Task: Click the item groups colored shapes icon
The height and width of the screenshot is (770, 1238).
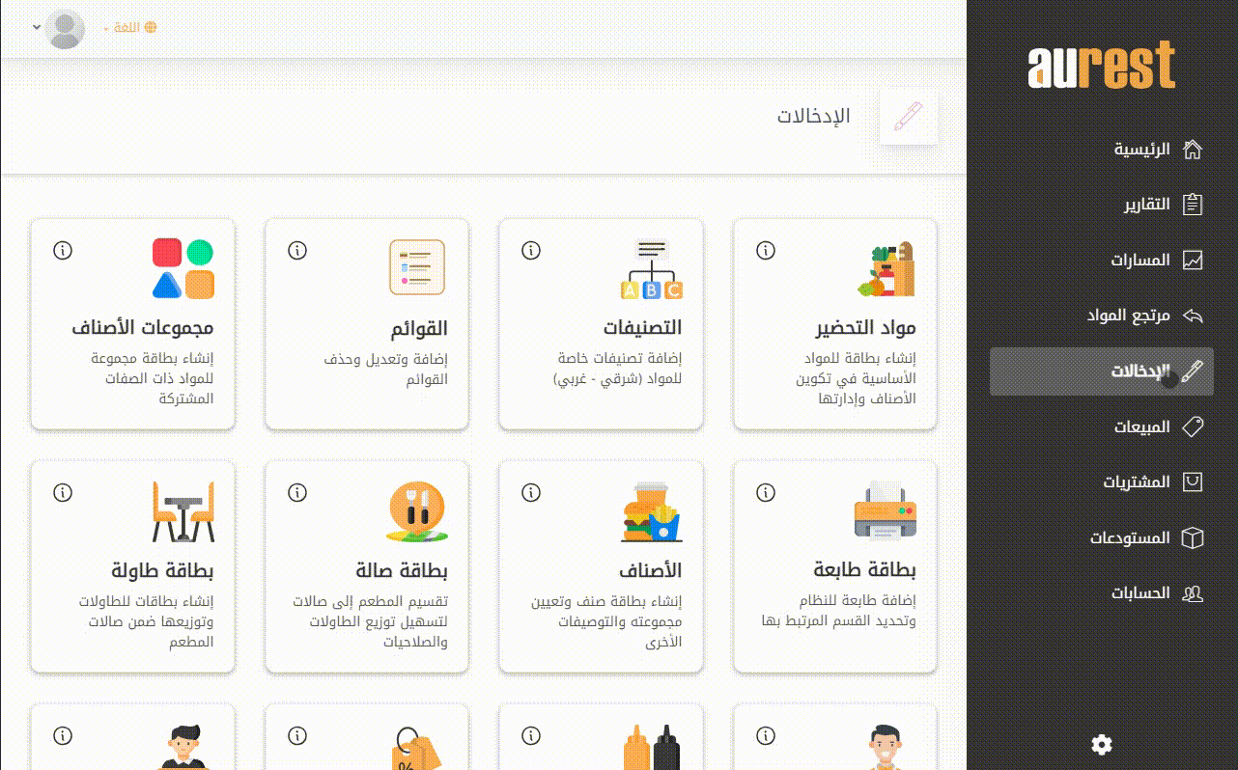Action: pyautogui.click(x=183, y=269)
